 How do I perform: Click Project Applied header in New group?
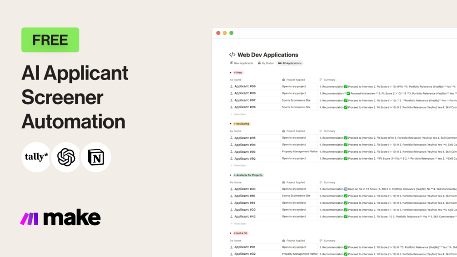click(x=293, y=80)
